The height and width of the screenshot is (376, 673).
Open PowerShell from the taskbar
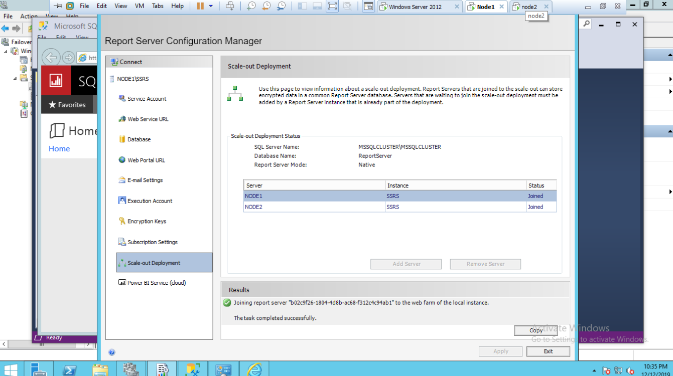click(69, 369)
